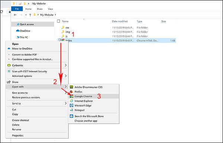
Task: Click the Share arrow icon
Action: [9, 82]
